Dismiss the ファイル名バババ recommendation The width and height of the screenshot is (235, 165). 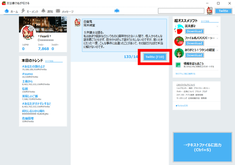[217, 38]
